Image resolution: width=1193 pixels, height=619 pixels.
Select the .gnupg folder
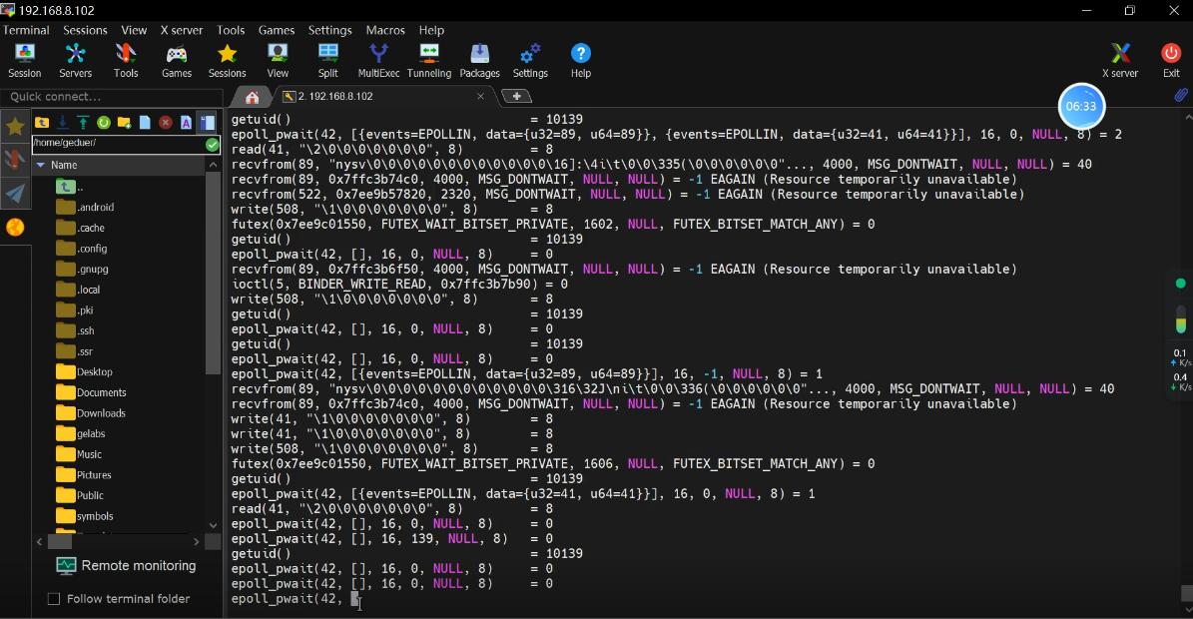pyautogui.click(x=82, y=269)
